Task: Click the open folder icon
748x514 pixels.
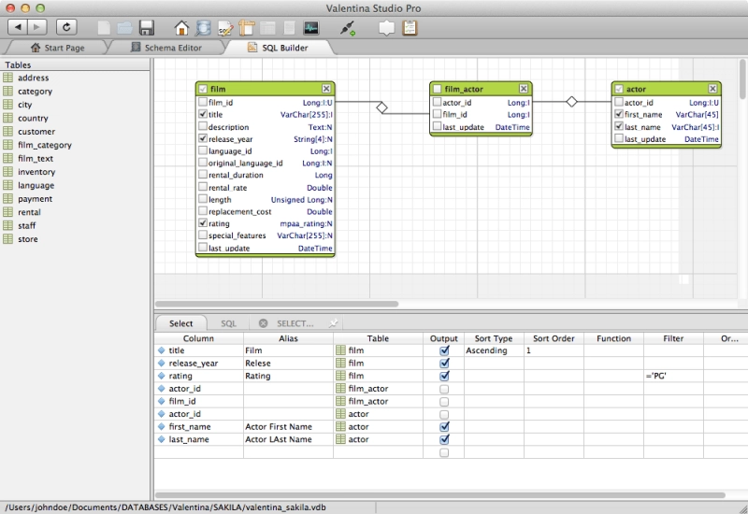Action: pos(125,28)
